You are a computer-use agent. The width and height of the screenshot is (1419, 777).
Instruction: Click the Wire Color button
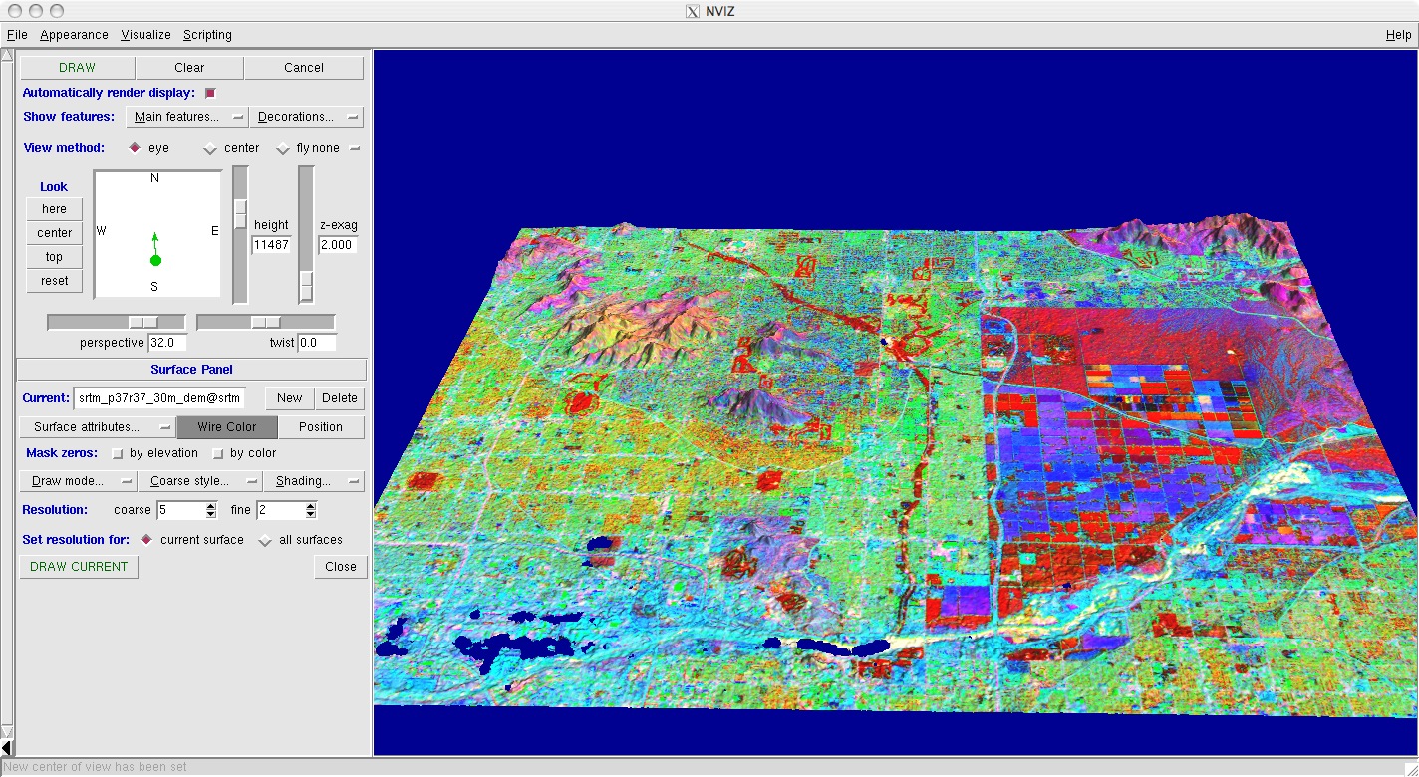[227, 427]
